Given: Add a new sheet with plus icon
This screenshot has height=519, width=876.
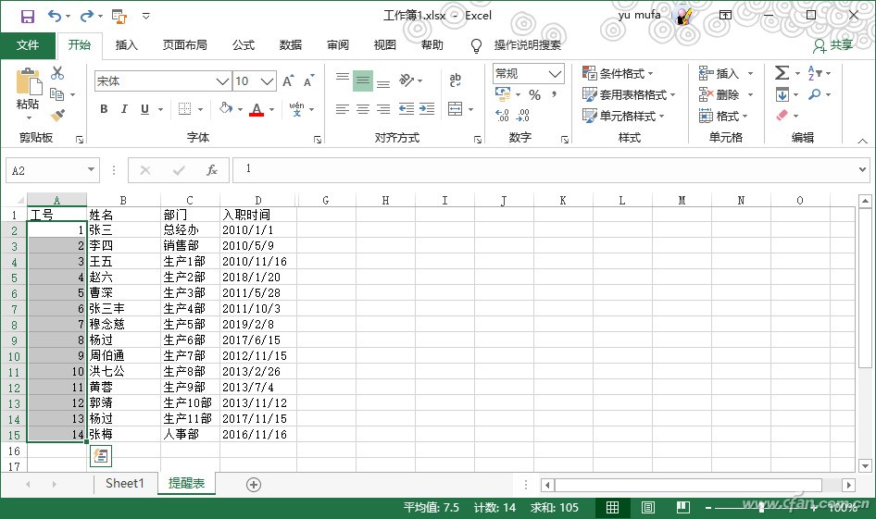Looking at the screenshot, I should pyautogui.click(x=253, y=484).
